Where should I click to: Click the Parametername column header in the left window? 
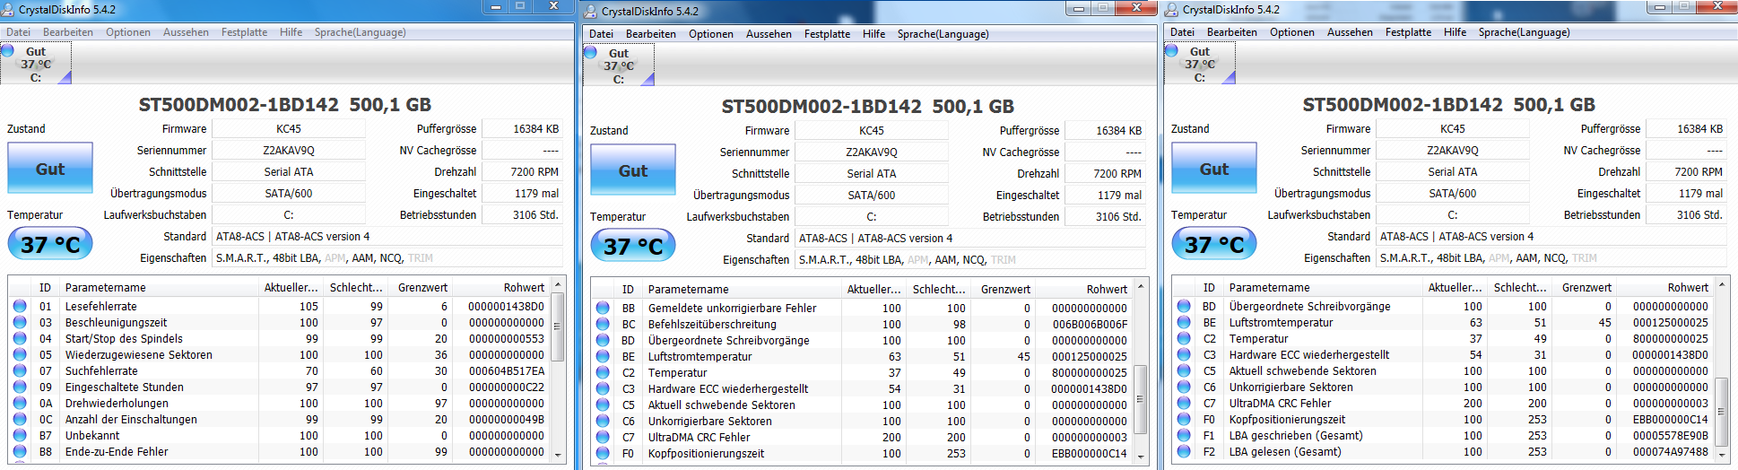(x=160, y=288)
